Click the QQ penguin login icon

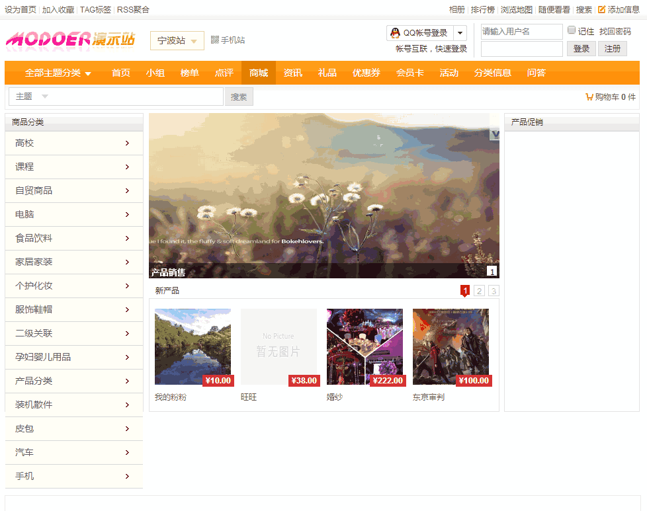tap(395, 33)
